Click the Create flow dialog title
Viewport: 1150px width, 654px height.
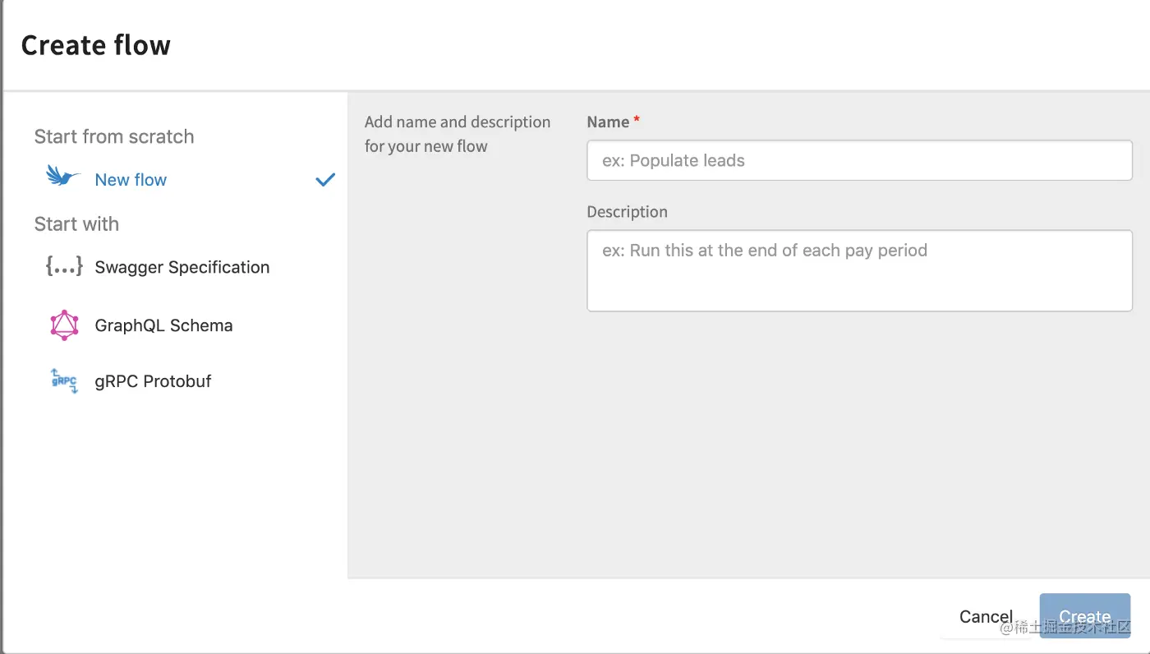click(x=95, y=45)
